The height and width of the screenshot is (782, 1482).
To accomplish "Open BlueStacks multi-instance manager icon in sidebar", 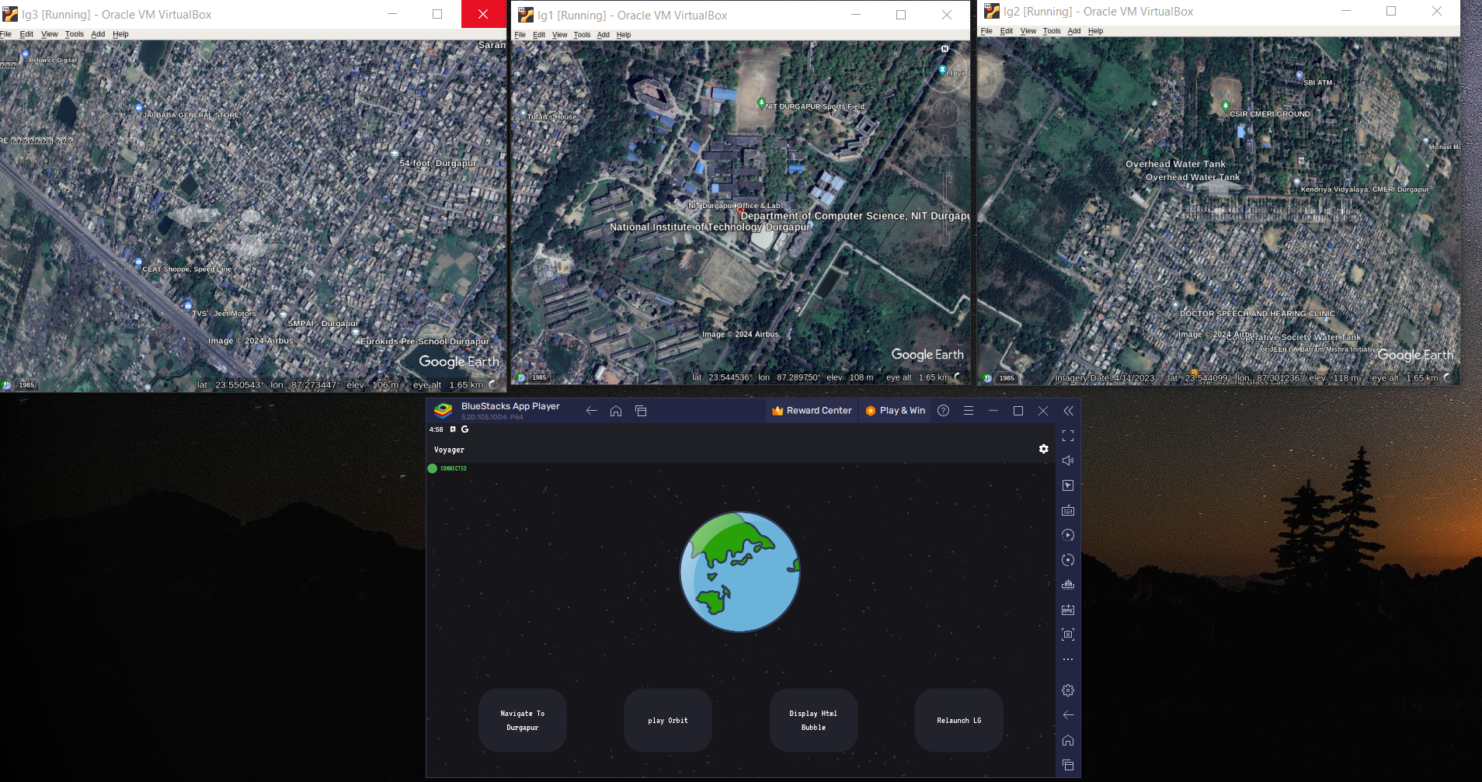I will 1068,585.
